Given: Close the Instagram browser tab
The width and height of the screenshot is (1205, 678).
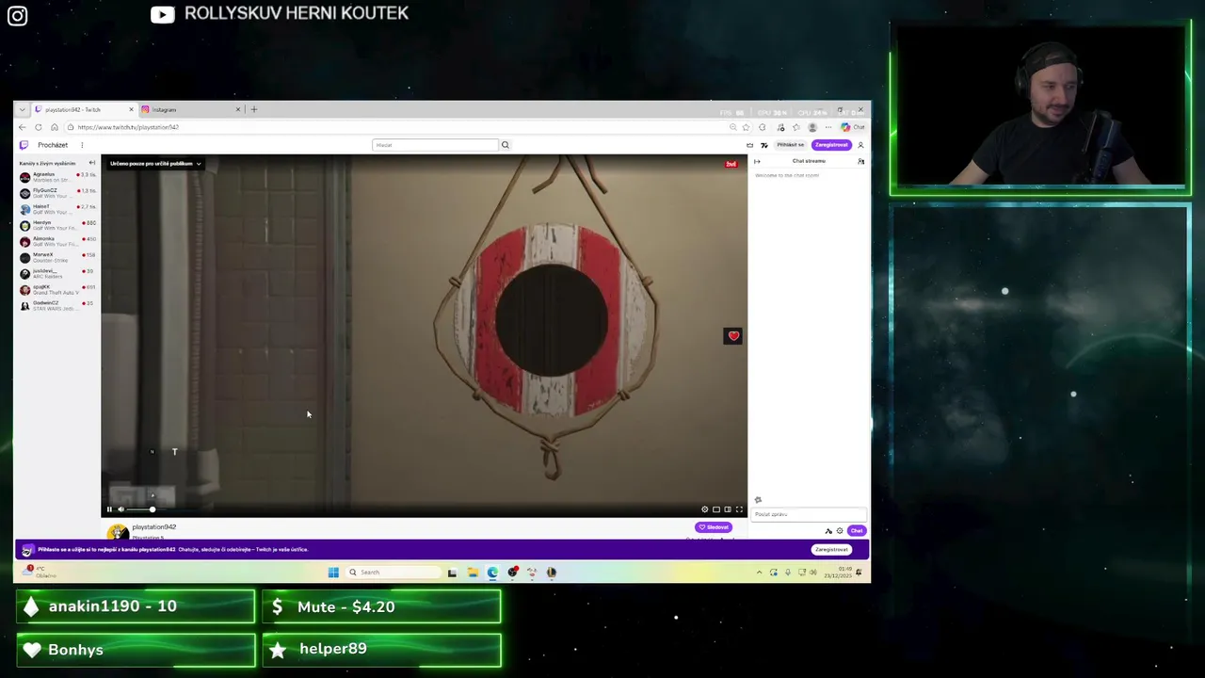Looking at the screenshot, I should click(x=238, y=109).
